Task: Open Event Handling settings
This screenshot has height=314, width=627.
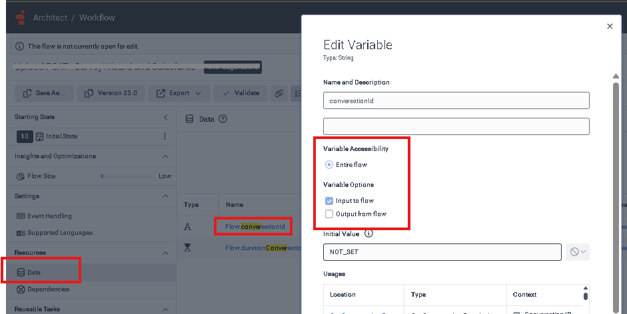Action: [x=49, y=216]
